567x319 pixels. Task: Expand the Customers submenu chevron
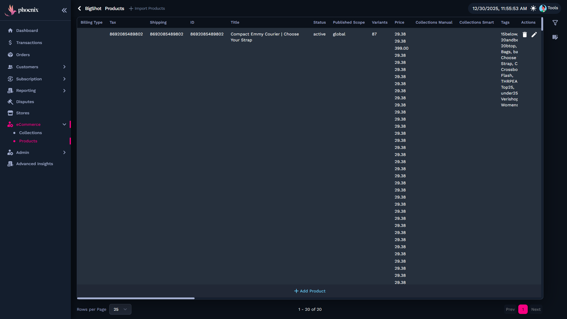(64, 67)
